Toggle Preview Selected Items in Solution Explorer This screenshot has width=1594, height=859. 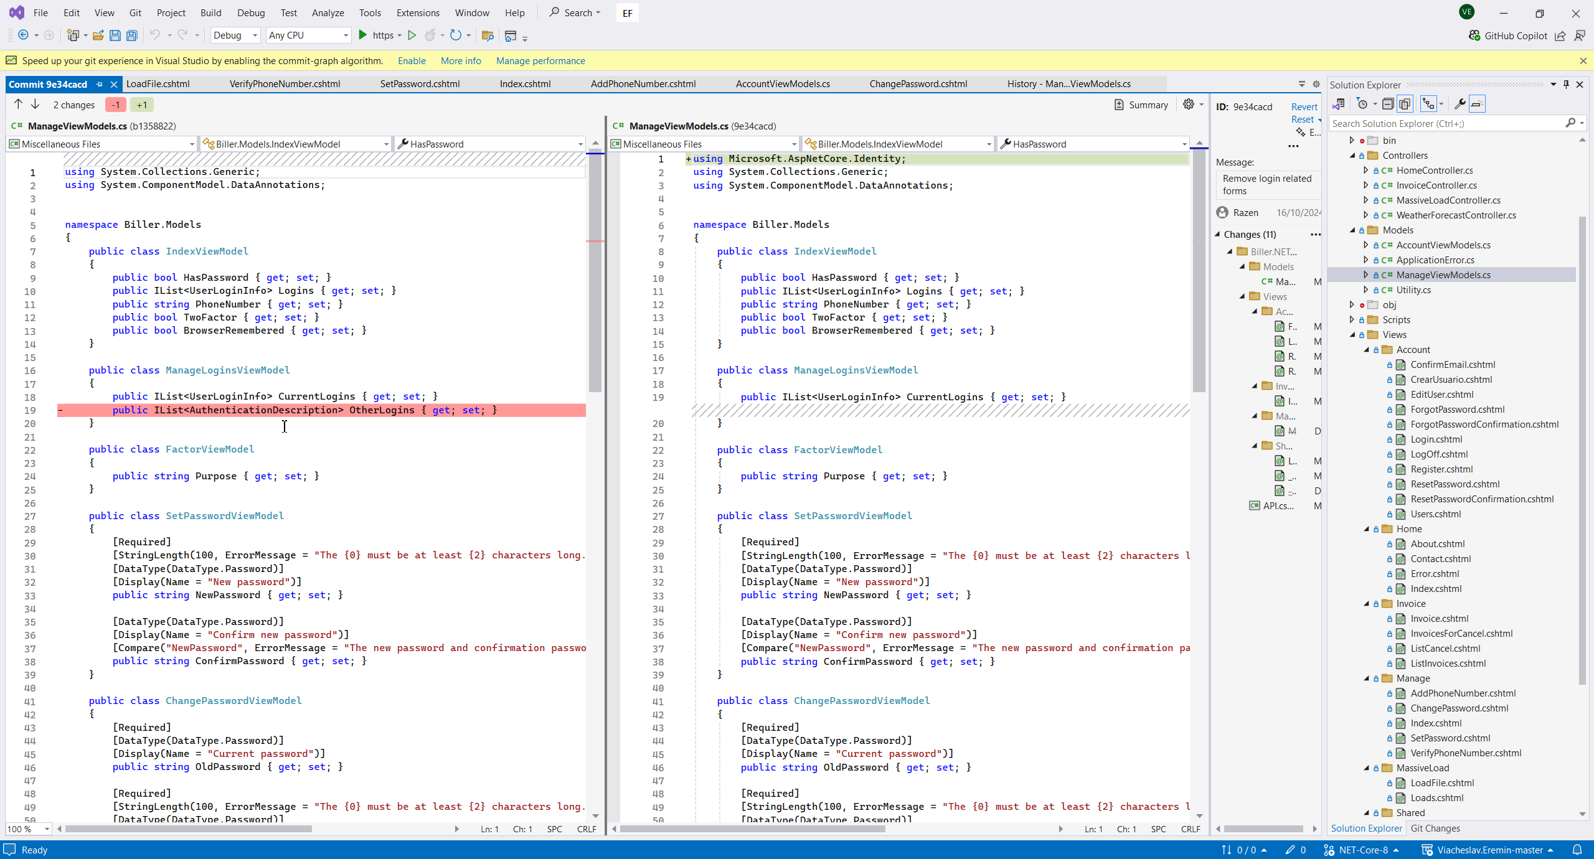1477,105
